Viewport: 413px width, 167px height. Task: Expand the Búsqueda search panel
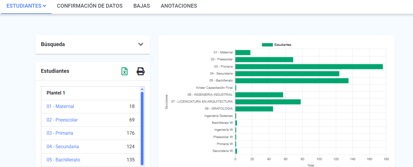[x=141, y=44]
